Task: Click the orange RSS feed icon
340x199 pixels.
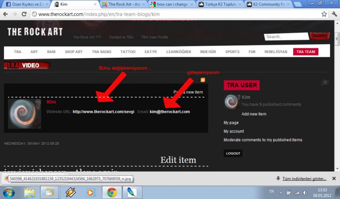Action: (x=203, y=80)
